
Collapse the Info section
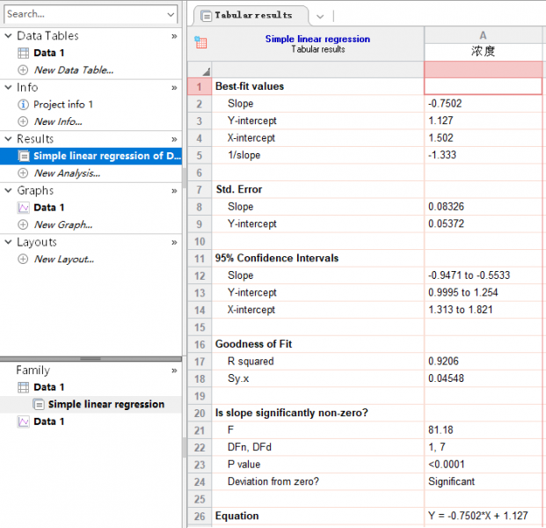click(x=9, y=87)
